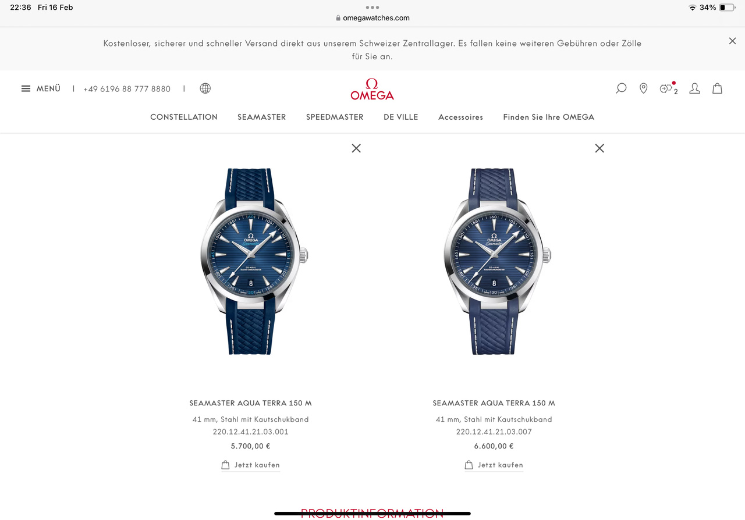This screenshot has width=745, height=520.
Task: Select the SEAMASTER menu item
Action: [x=261, y=117]
